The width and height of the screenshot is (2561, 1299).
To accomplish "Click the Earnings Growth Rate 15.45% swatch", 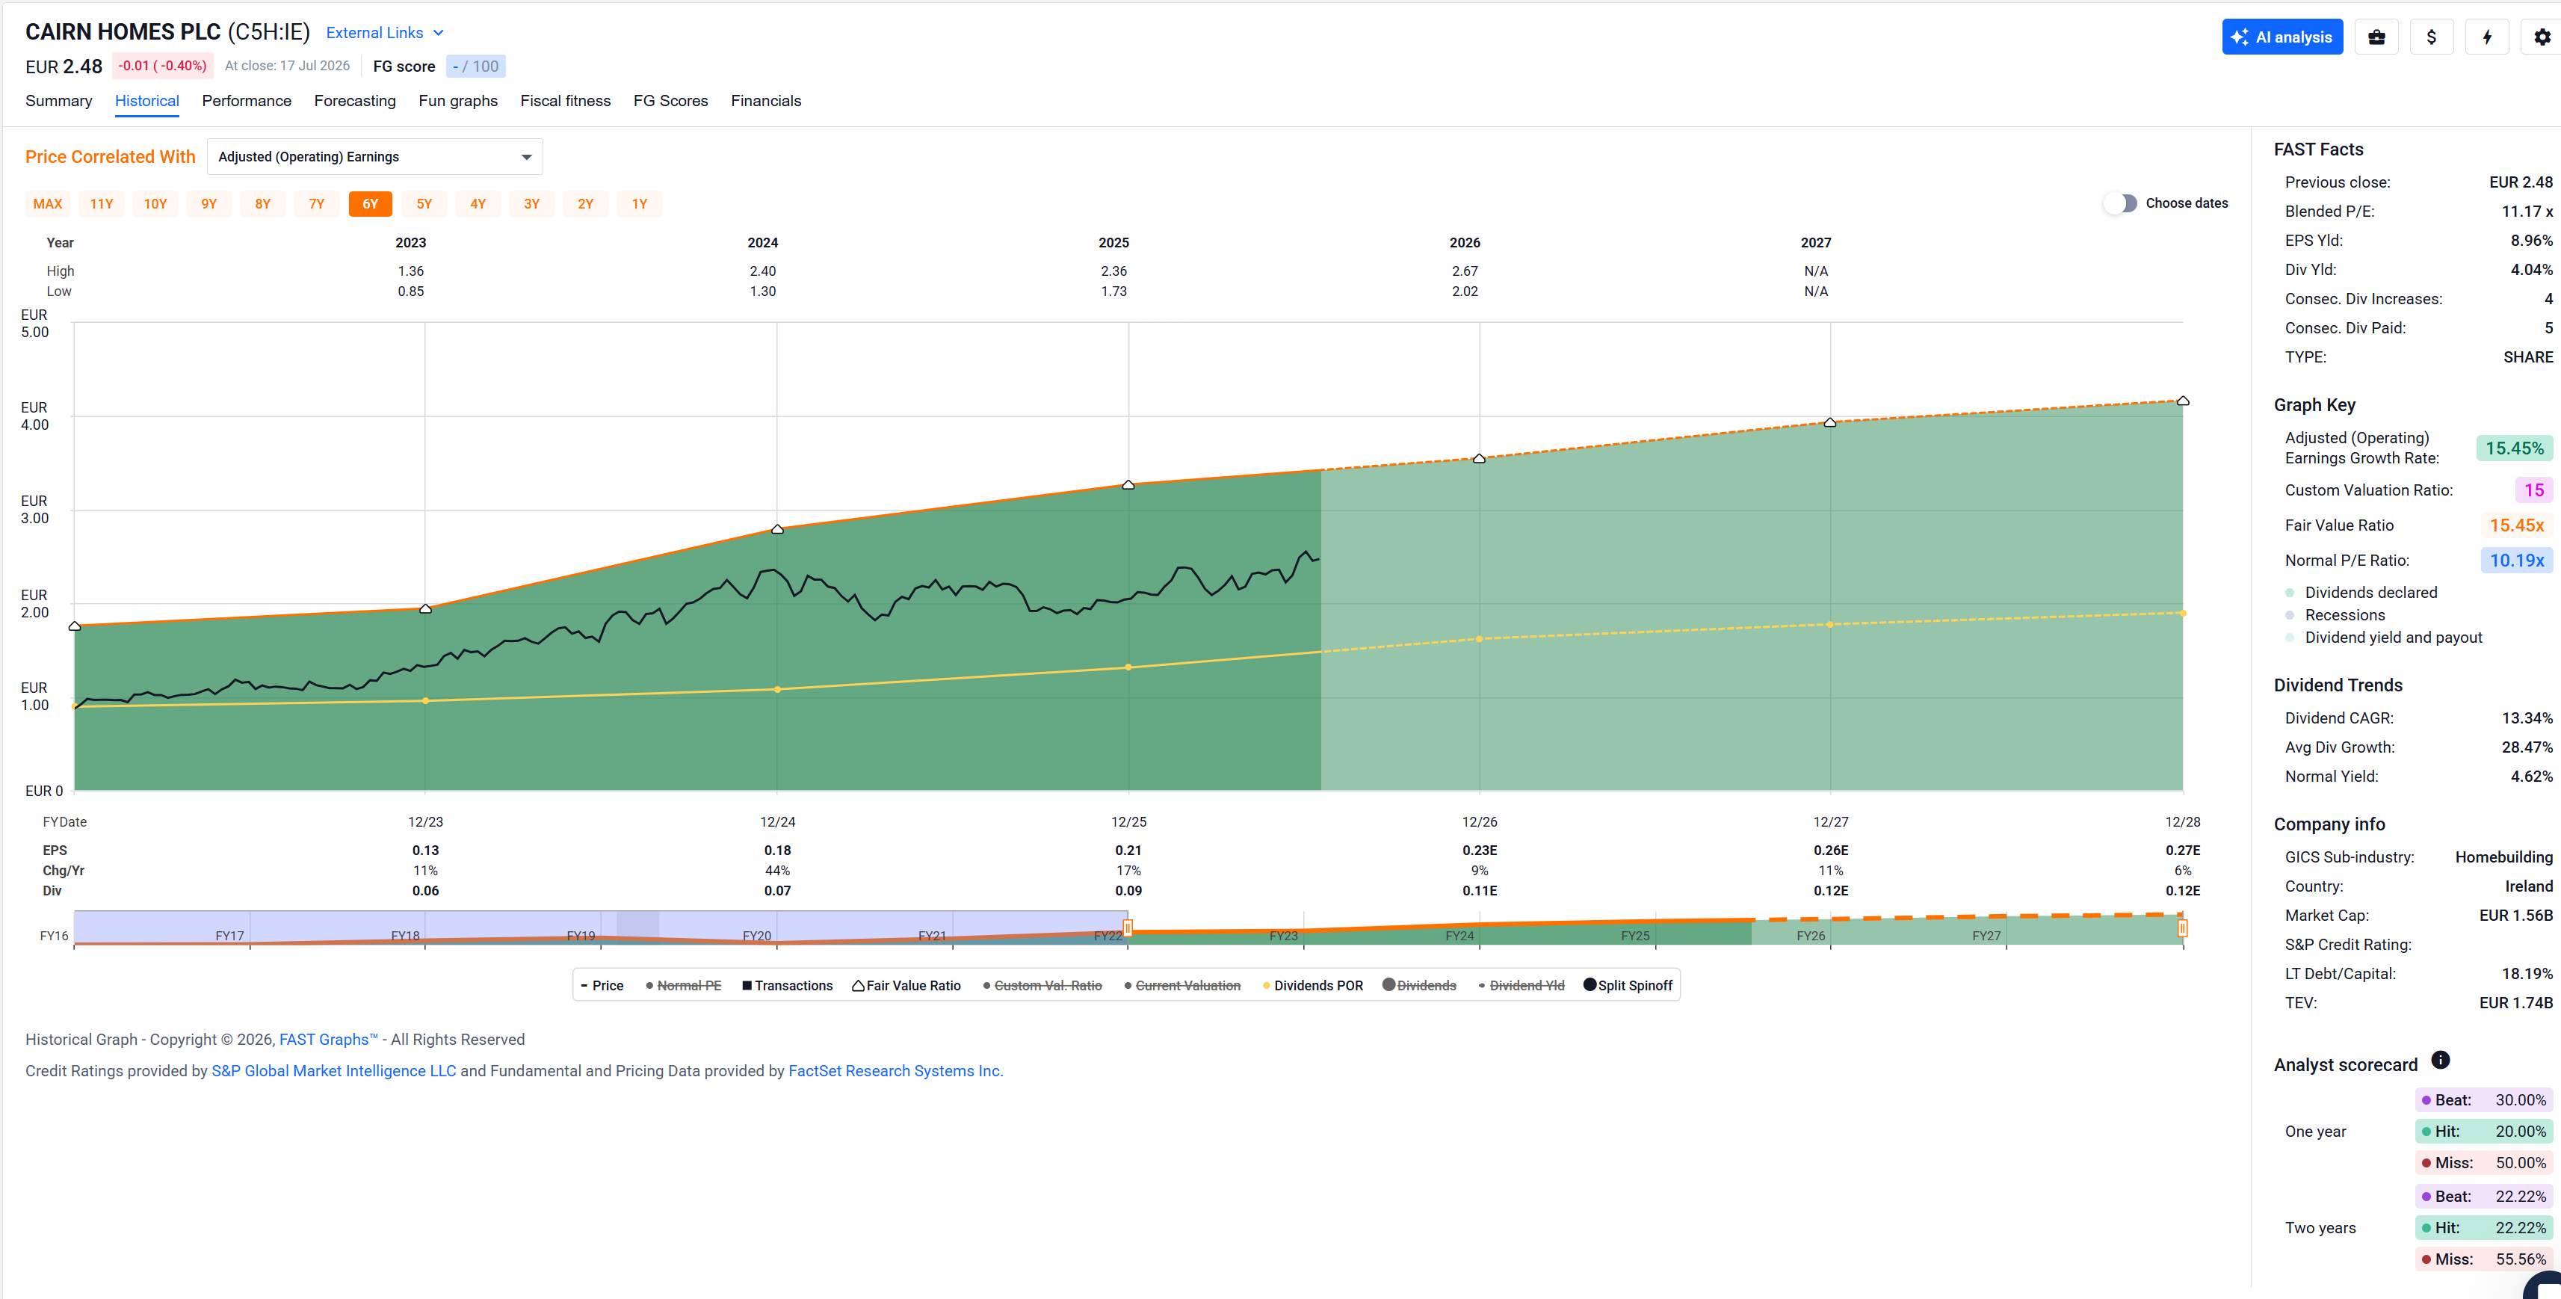I will [2513, 448].
